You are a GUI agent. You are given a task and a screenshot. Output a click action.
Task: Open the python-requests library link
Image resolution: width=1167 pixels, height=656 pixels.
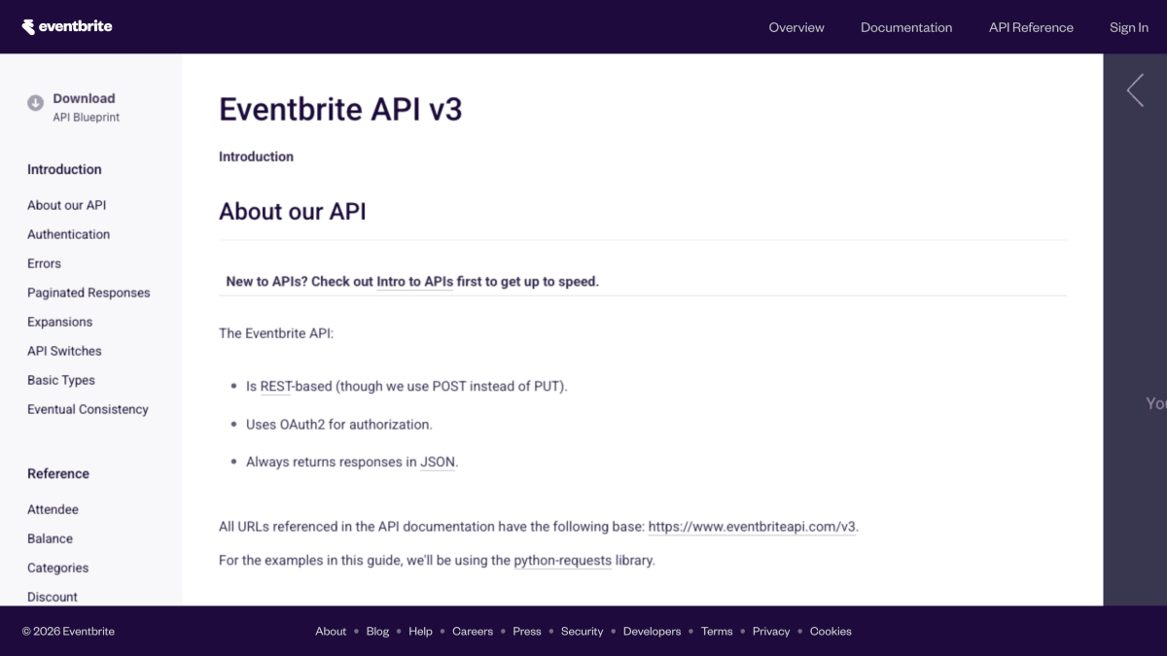coord(562,560)
